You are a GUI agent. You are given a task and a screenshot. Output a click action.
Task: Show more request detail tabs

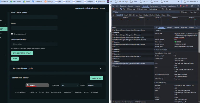coord(197,27)
